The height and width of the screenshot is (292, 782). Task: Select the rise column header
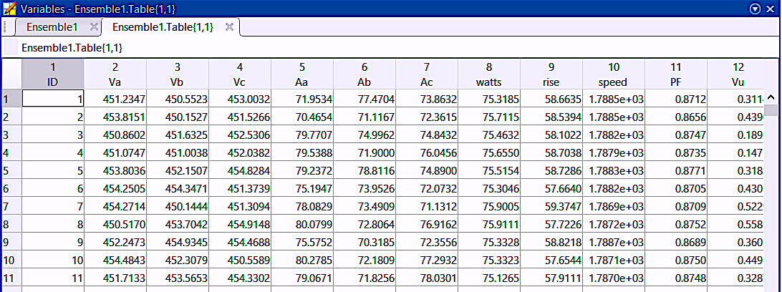coord(551,74)
